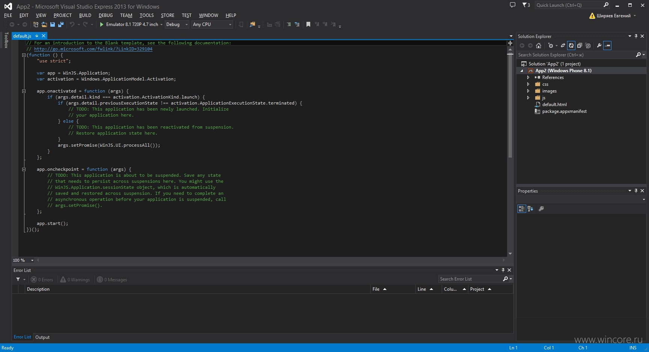Screen dimensions: 649x352
Task: Open the TOOLS menu
Action: (146, 15)
